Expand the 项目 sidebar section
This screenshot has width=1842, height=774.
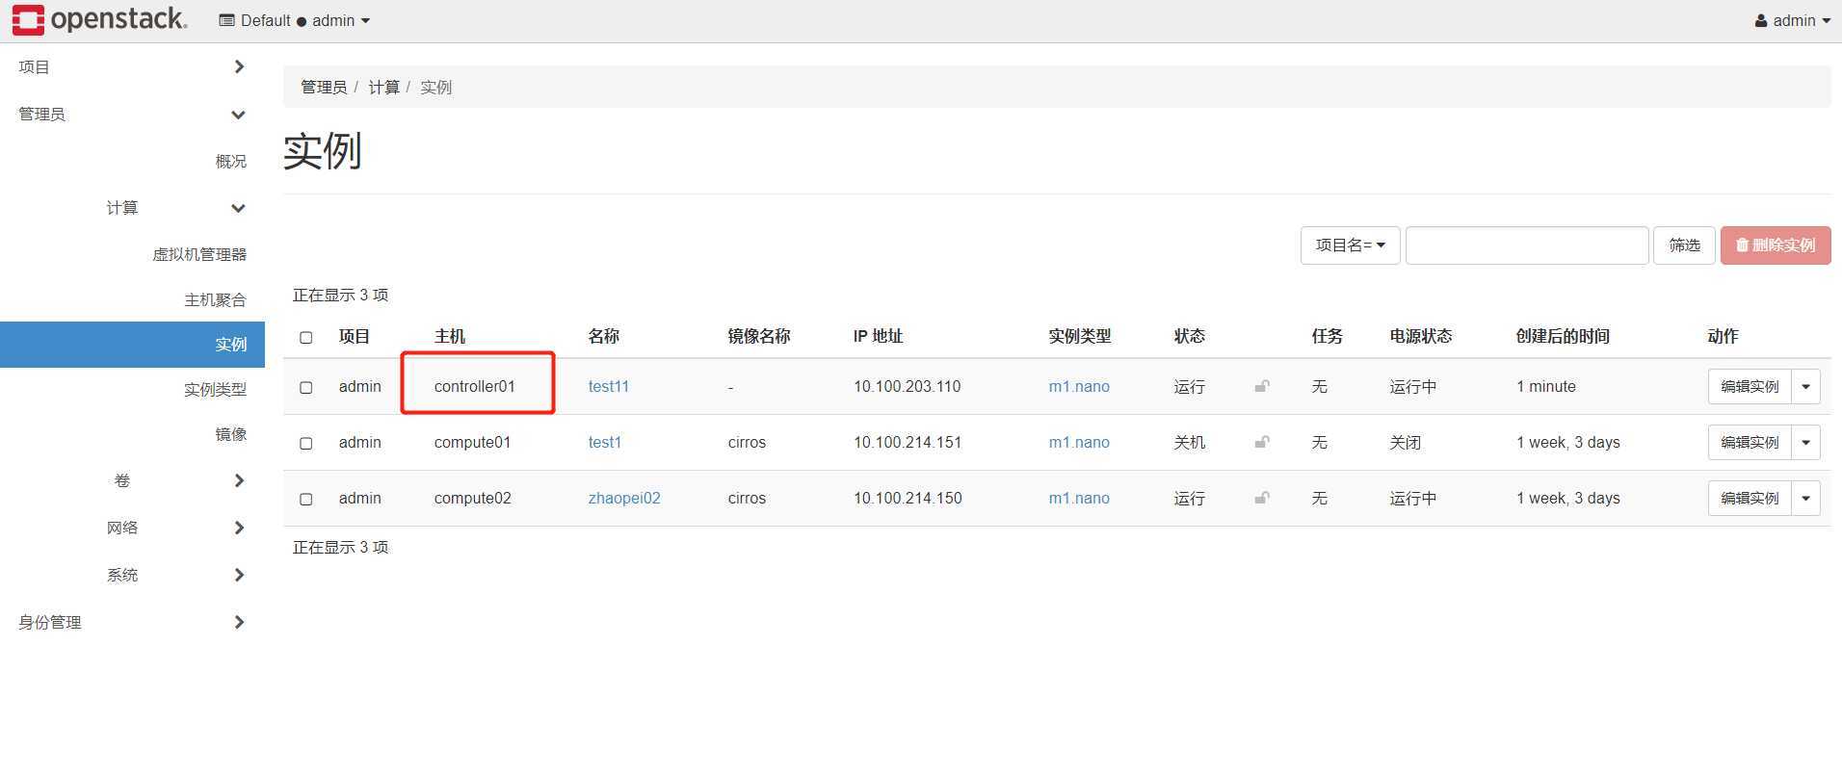[x=132, y=66]
